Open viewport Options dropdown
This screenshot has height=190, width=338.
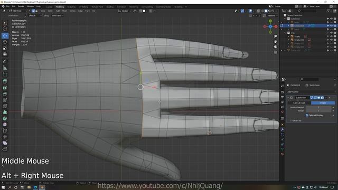point(273,16)
